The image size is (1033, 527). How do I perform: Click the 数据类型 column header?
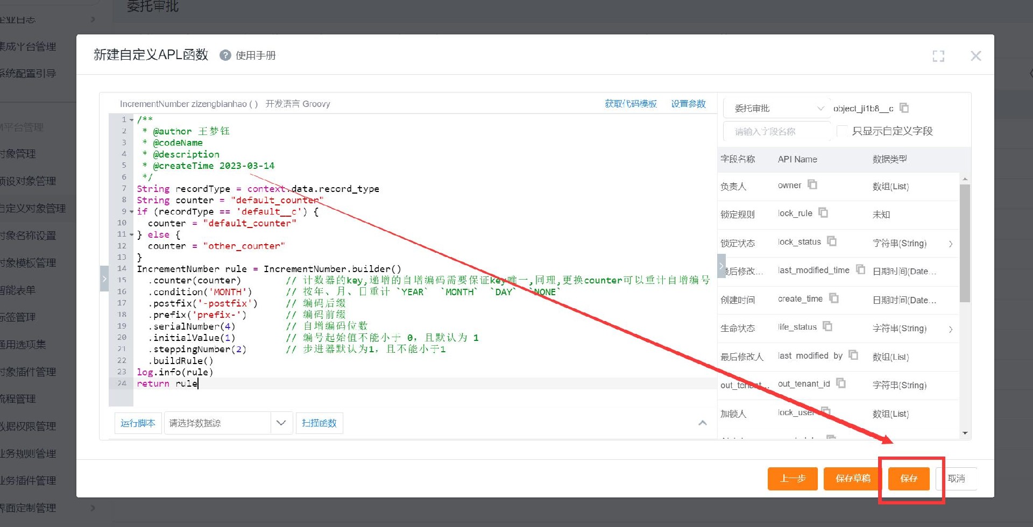pyautogui.click(x=890, y=159)
